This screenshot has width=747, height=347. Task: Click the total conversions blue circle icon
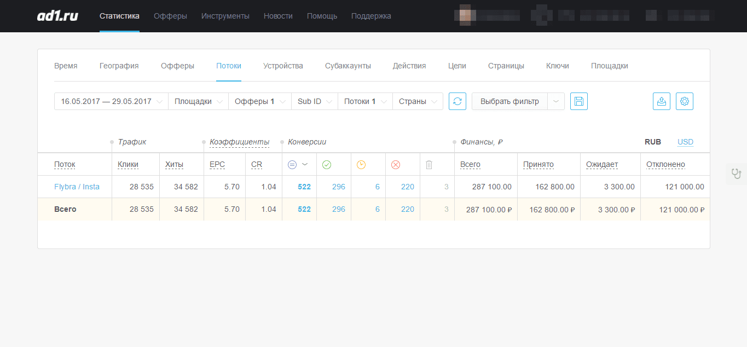pos(292,164)
